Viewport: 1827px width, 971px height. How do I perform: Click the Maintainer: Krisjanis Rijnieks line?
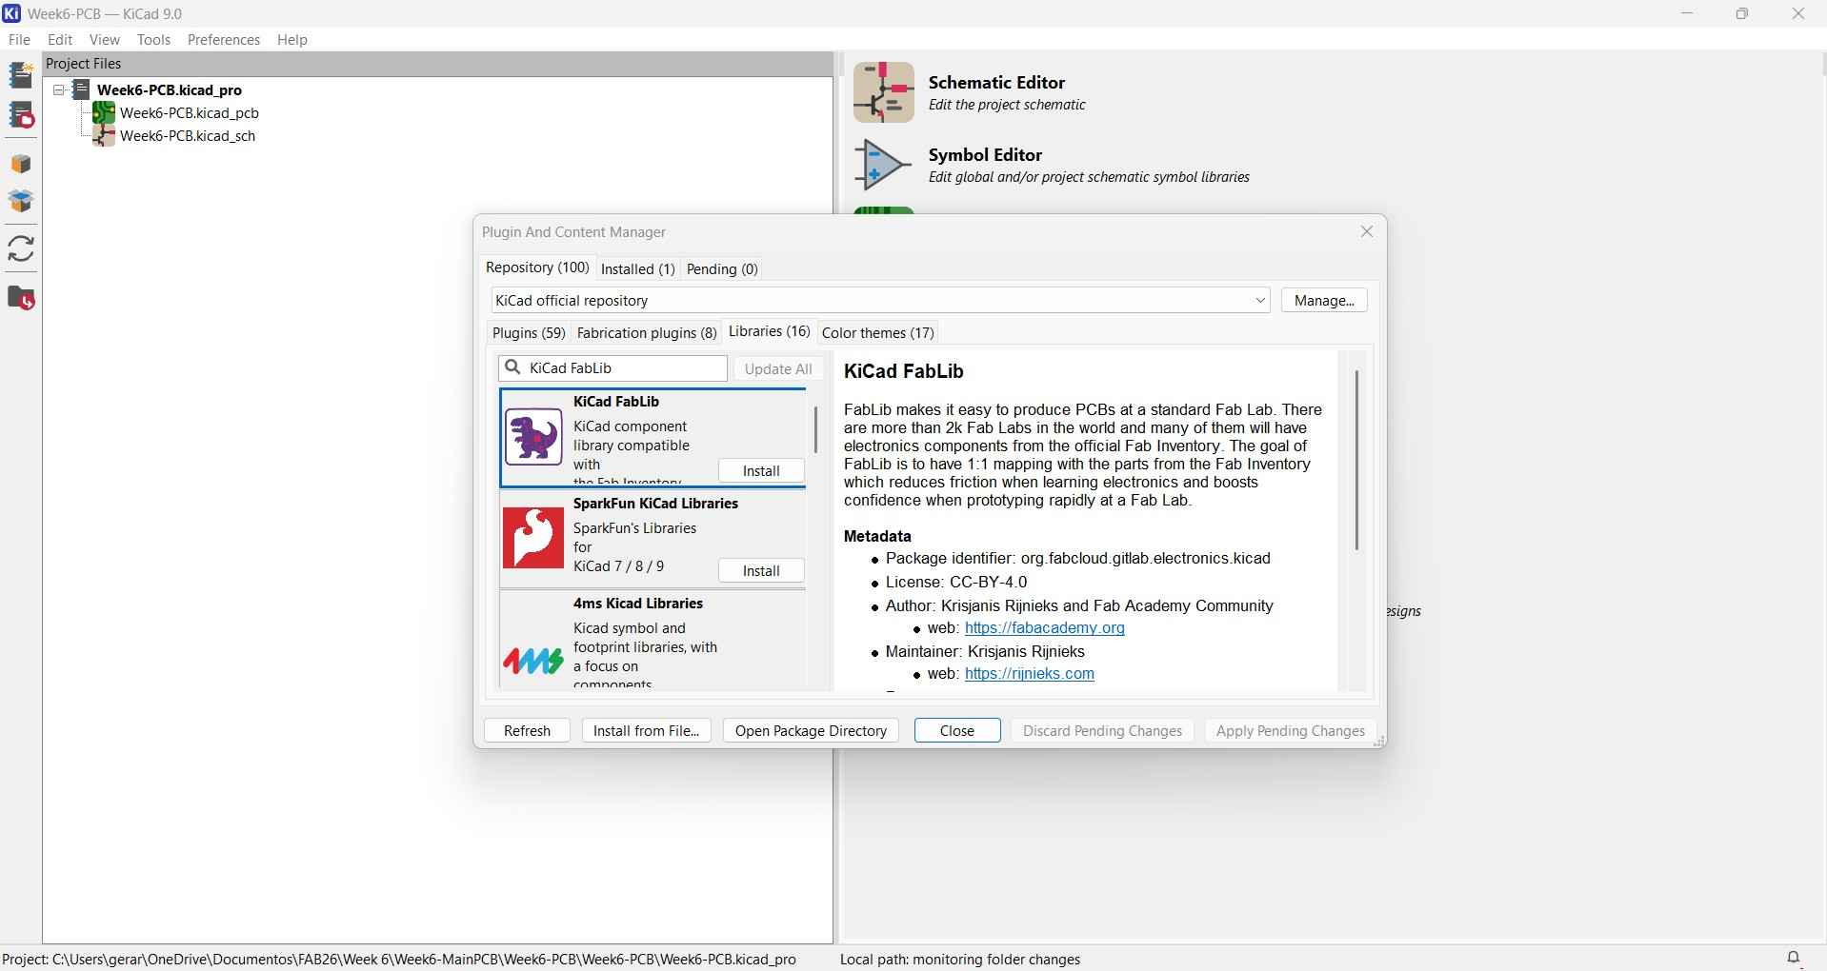coord(985,652)
